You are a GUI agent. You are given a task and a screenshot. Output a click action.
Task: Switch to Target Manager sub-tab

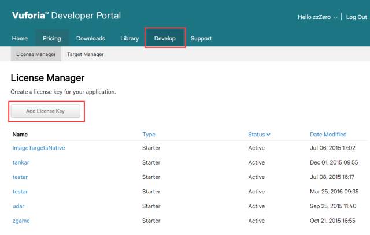[85, 54]
